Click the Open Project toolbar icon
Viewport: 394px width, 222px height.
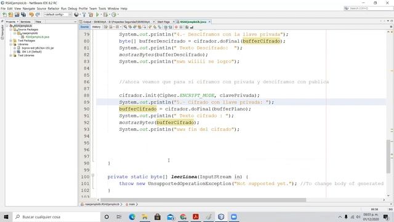point(17,15)
